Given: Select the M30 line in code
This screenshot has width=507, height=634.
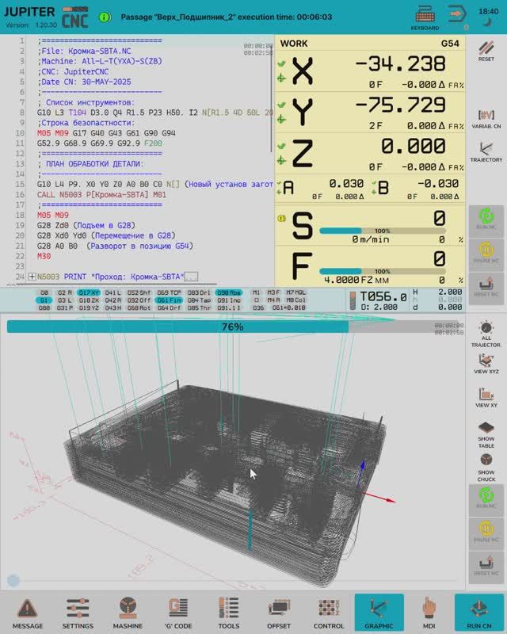Looking at the screenshot, I should point(44,256).
